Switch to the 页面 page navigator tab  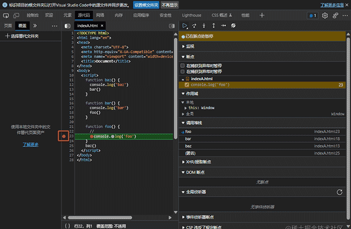click(x=8, y=26)
